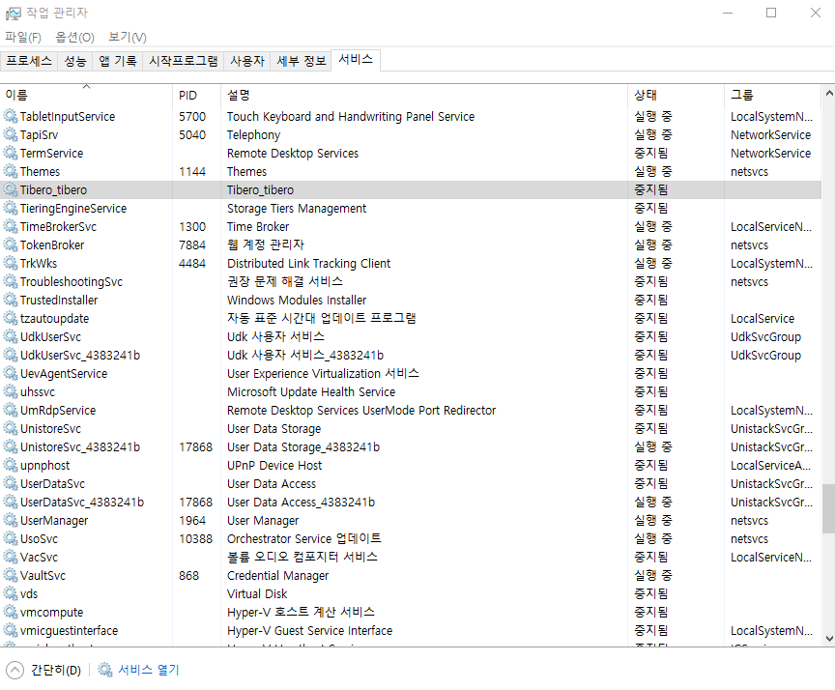Image resolution: width=835 pixels, height=690 pixels.
Task: Open the 옵션(O) menu
Action: pos(74,38)
